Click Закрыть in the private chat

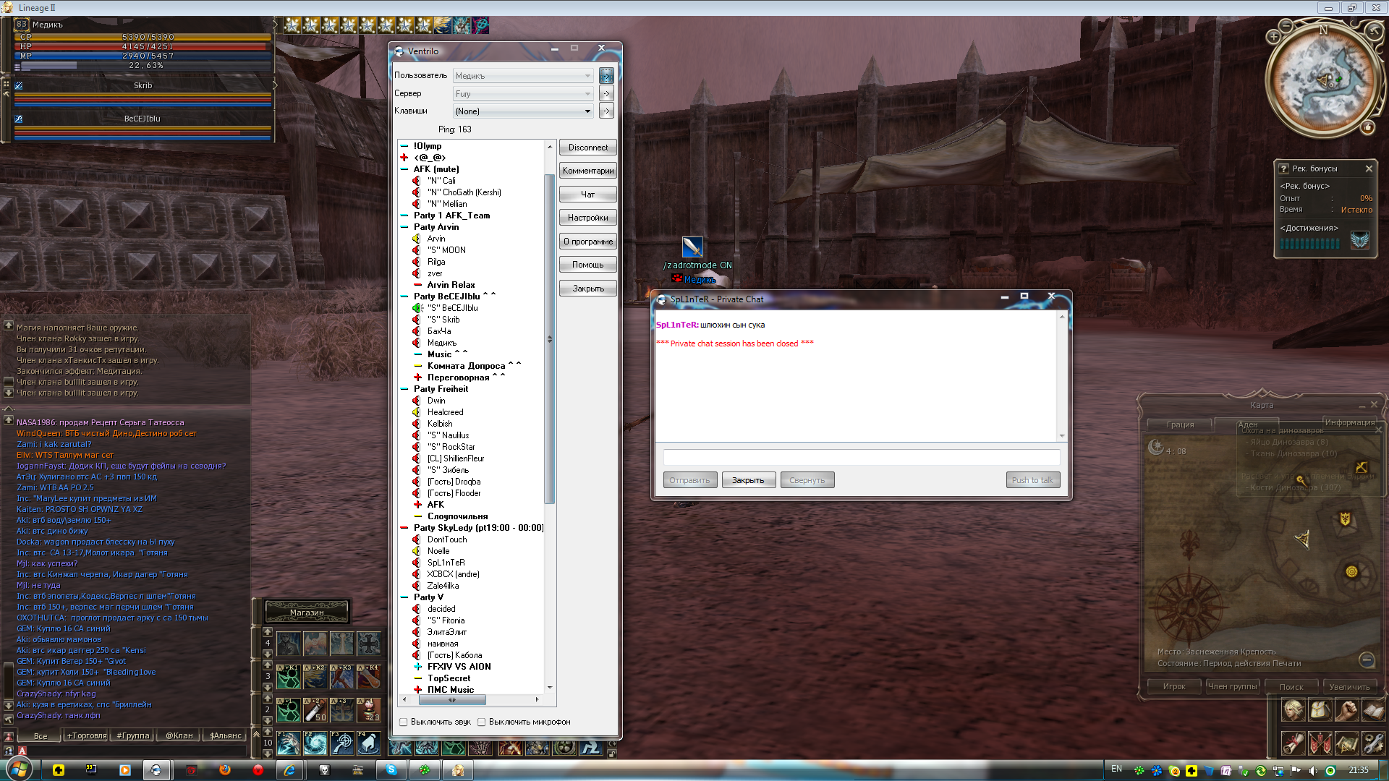tap(748, 480)
